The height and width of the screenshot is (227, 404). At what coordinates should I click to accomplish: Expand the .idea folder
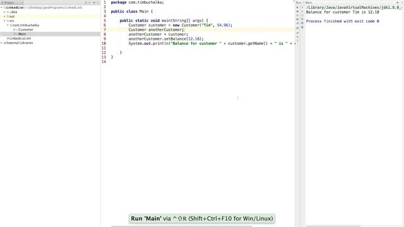point(4,12)
